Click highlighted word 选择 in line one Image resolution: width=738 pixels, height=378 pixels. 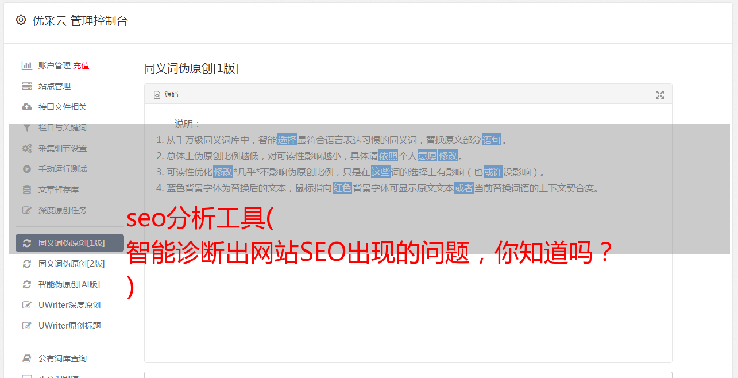click(287, 140)
